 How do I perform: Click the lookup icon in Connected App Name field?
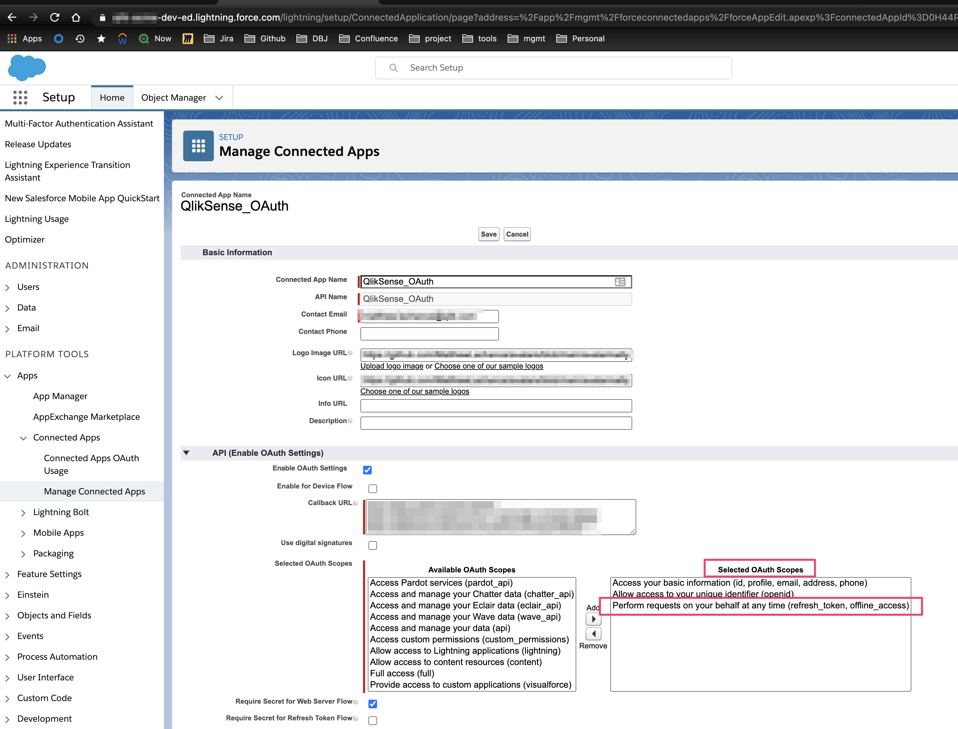click(x=620, y=282)
